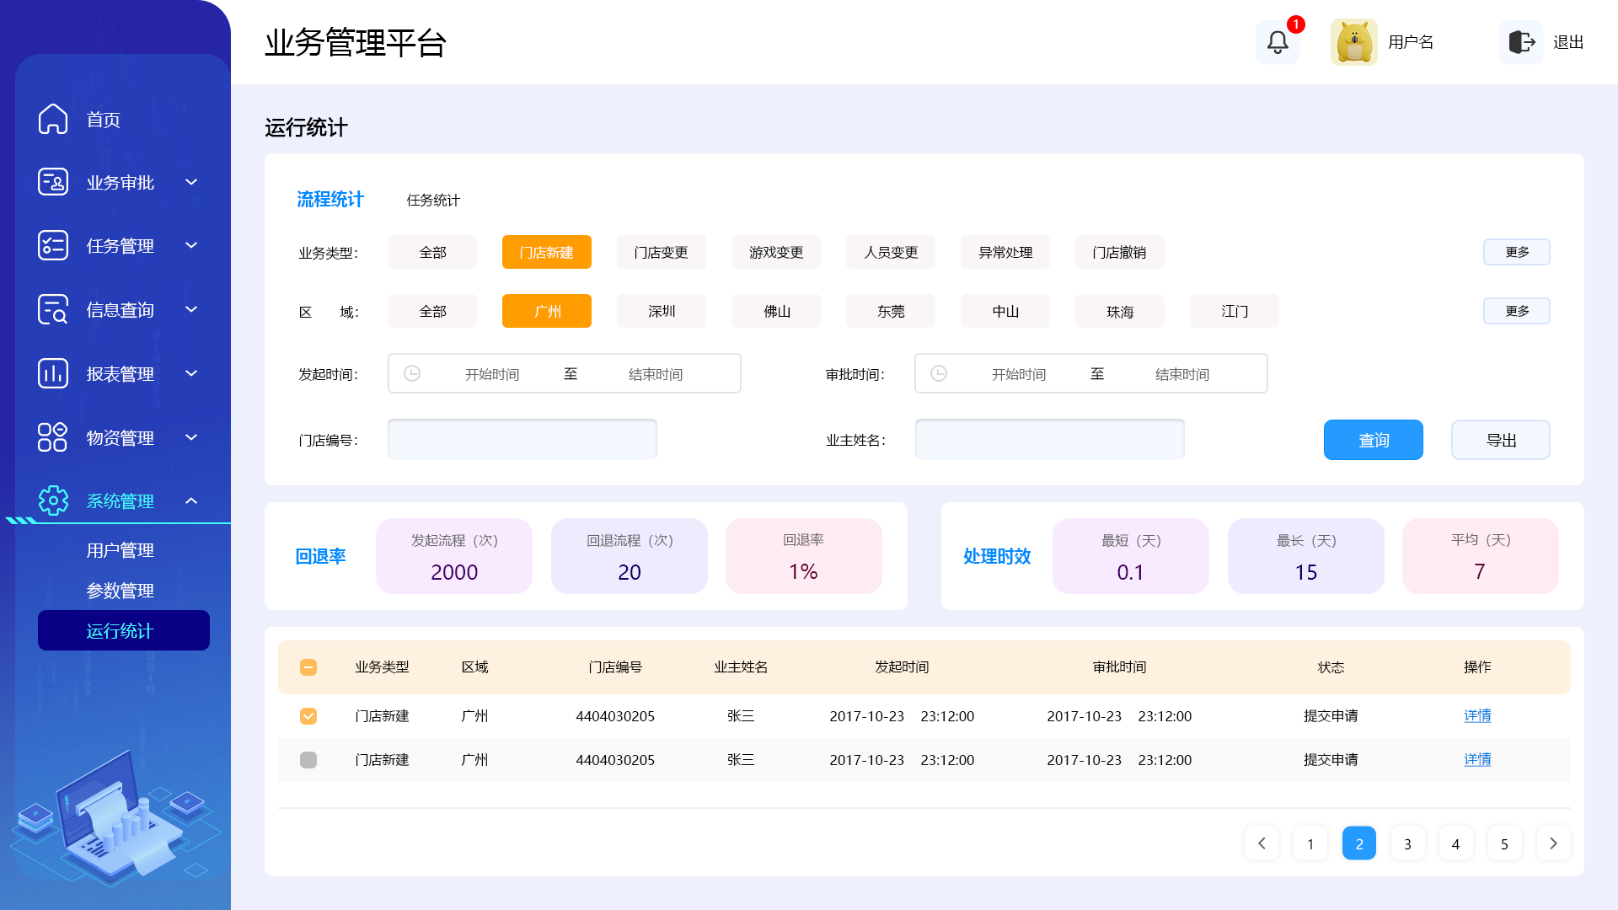Expand more business types with 更多
This screenshot has height=910, width=1618.
click(x=1516, y=252)
